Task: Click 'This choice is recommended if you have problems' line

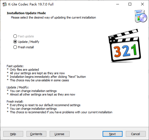Action: (61, 112)
